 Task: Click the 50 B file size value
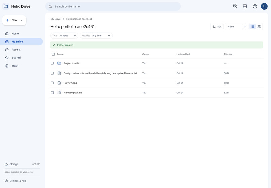[226, 73]
